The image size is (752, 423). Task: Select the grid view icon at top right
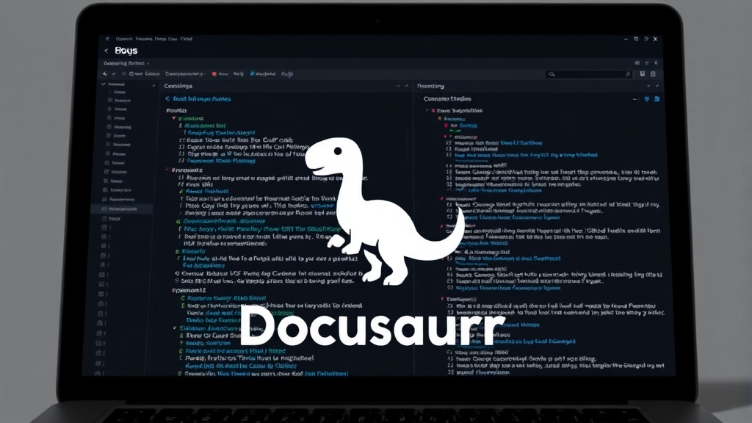pyautogui.click(x=653, y=74)
